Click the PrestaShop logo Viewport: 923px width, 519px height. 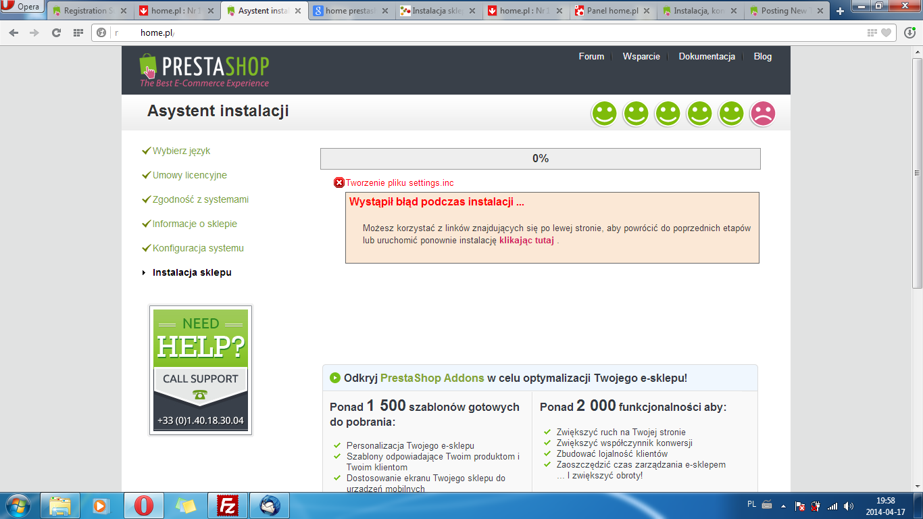pos(204,71)
